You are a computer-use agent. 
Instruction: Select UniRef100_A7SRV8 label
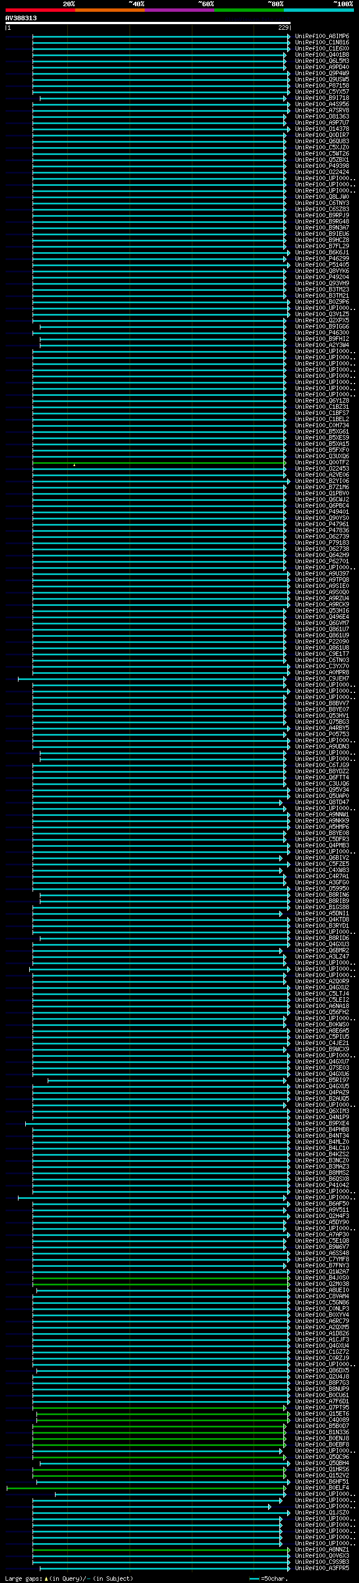(x=321, y=111)
